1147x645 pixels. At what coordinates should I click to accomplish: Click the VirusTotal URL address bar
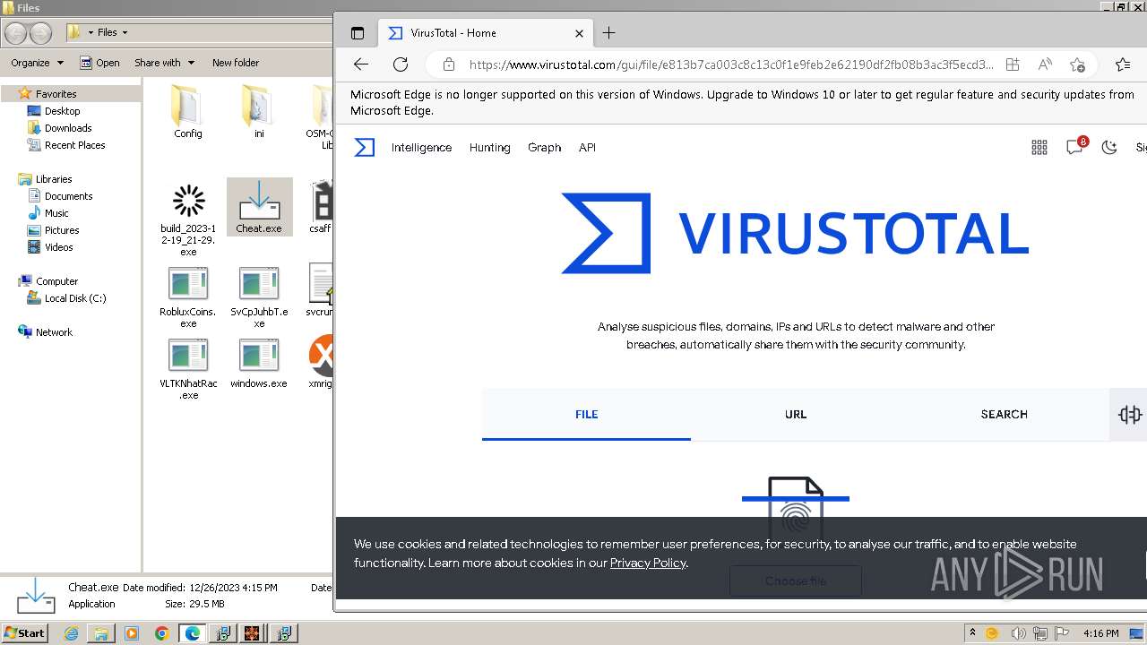coord(730,64)
